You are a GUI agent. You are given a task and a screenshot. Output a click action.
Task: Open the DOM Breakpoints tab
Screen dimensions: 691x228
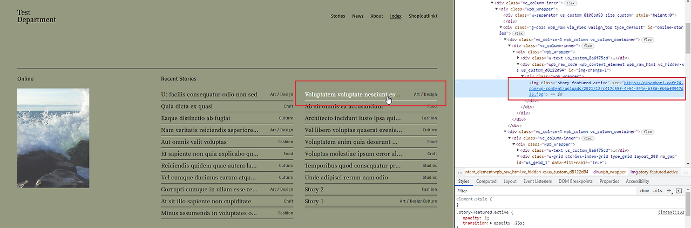coord(575,182)
